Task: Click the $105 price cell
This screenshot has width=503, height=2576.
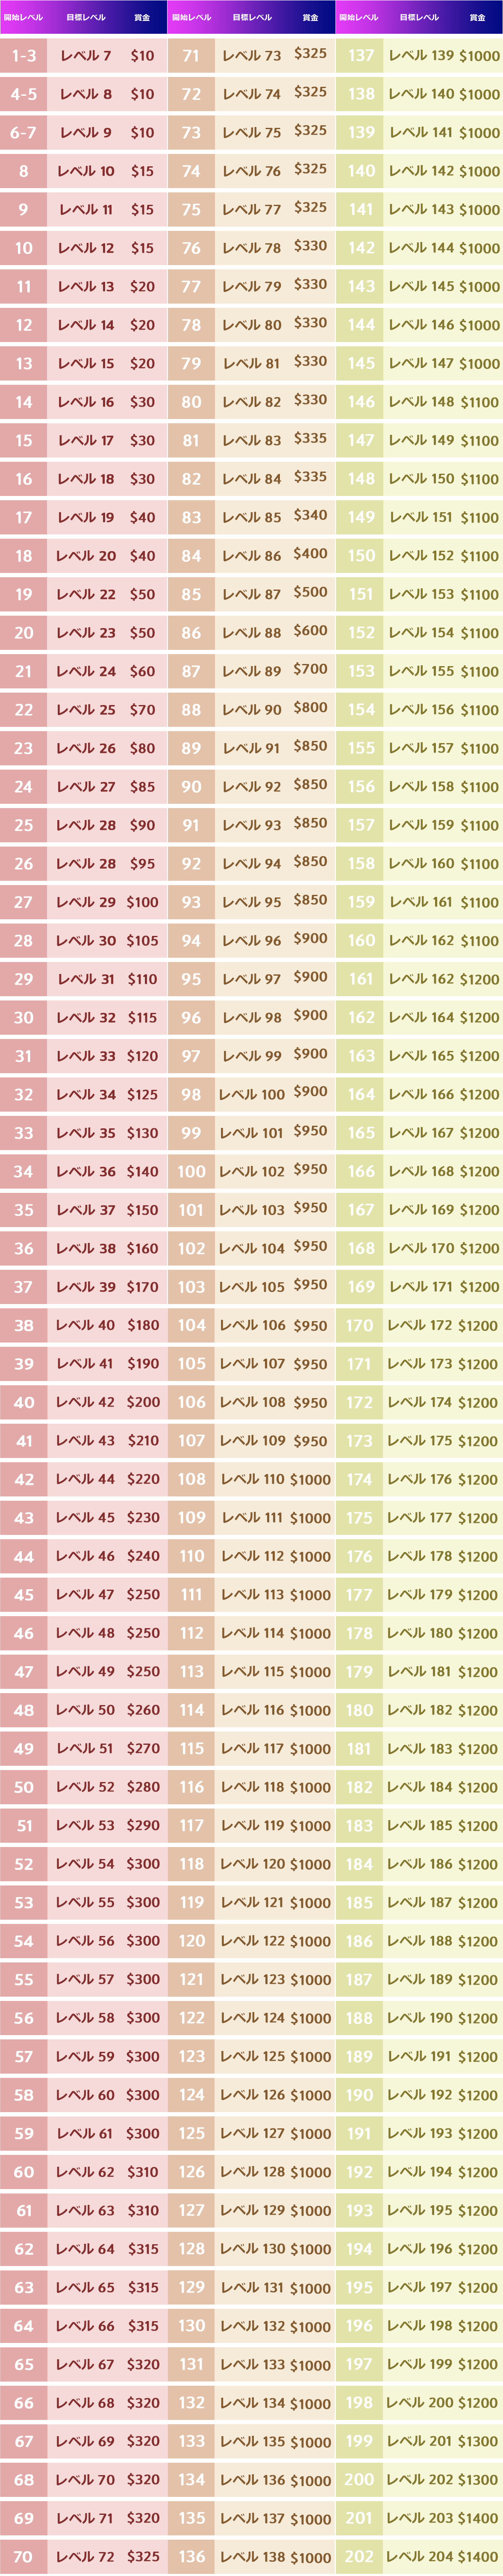Action: pos(142,940)
